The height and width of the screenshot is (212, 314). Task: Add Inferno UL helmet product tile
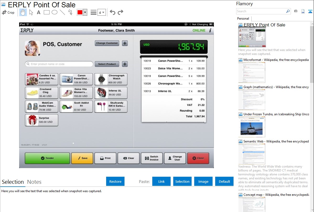pos(111,93)
